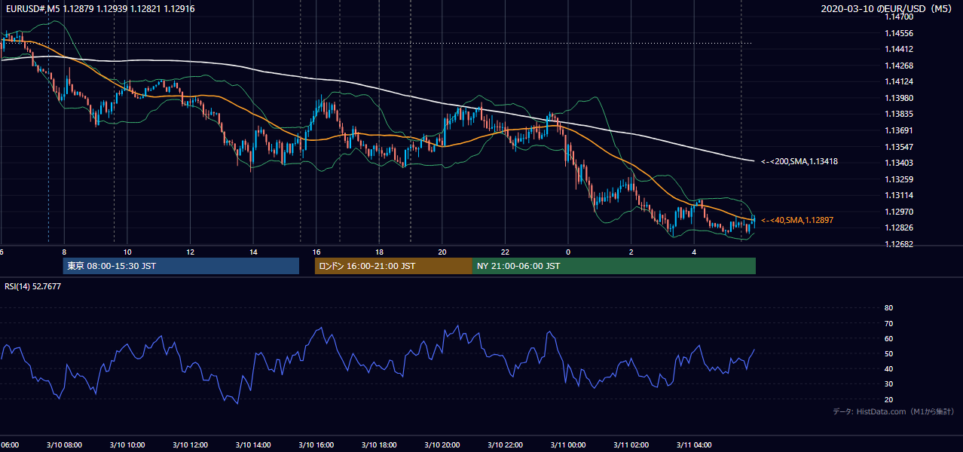Click the 200 SMA 1.13418 label
The width and height of the screenshot is (963, 452).
click(799, 161)
